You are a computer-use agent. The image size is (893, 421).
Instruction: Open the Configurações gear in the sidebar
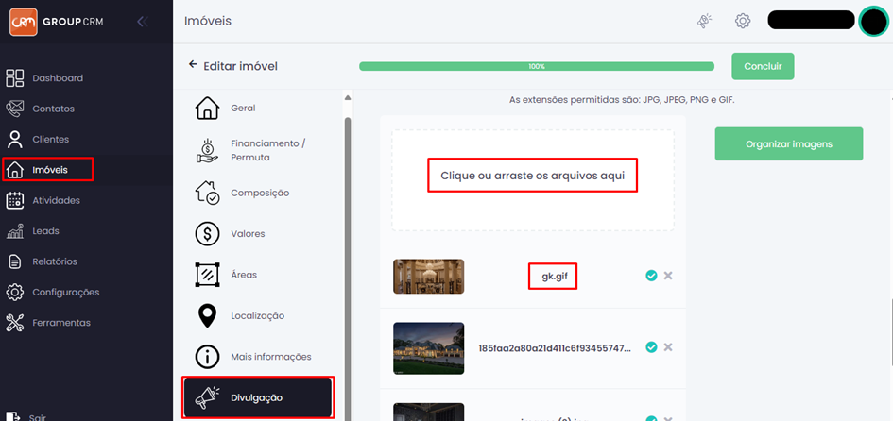[x=15, y=293]
